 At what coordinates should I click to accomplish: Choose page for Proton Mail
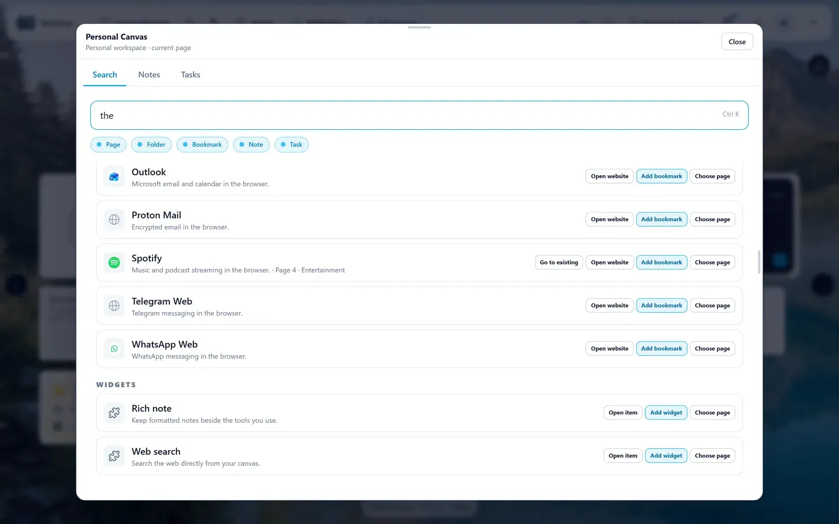click(712, 219)
